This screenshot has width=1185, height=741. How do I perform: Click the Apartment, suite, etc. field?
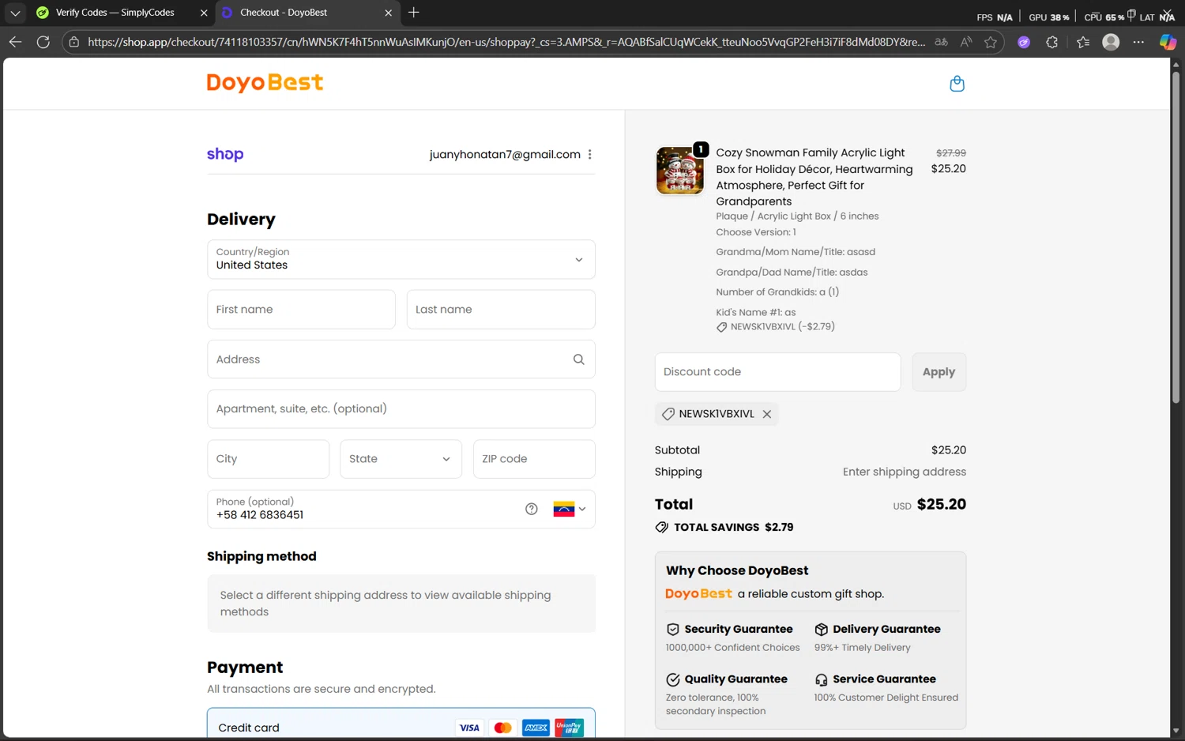point(401,409)
